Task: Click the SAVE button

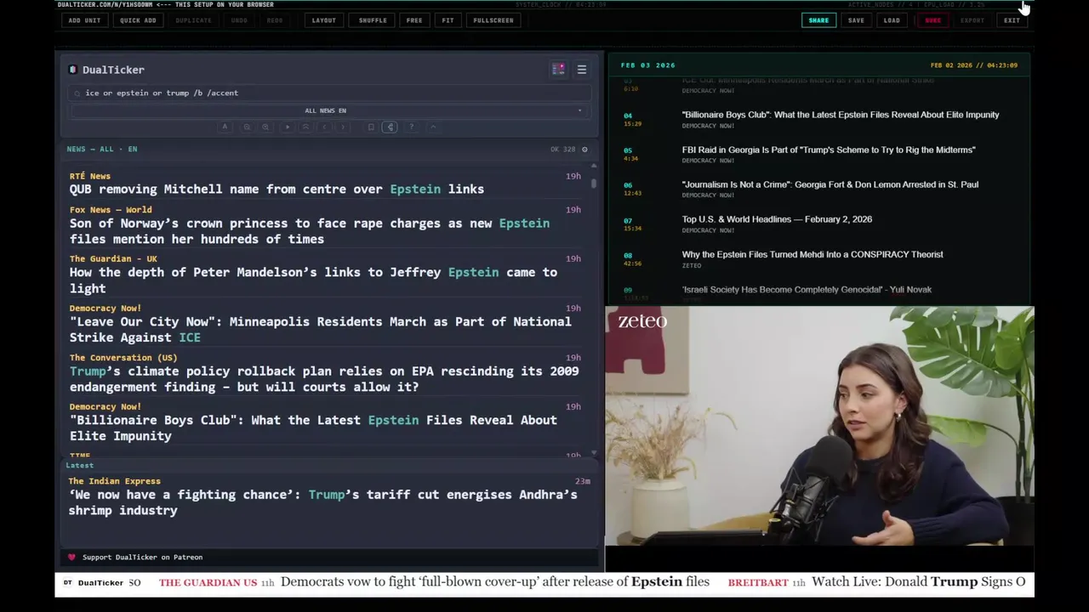Action: pos(856,20)
